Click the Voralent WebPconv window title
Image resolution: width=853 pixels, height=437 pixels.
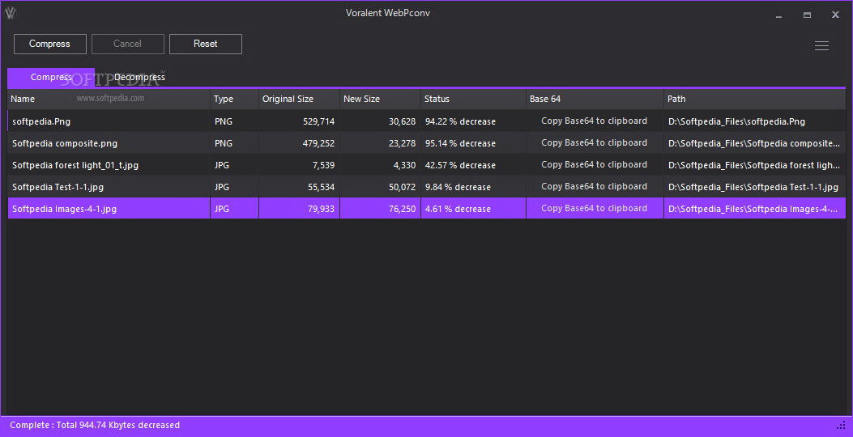388,13
